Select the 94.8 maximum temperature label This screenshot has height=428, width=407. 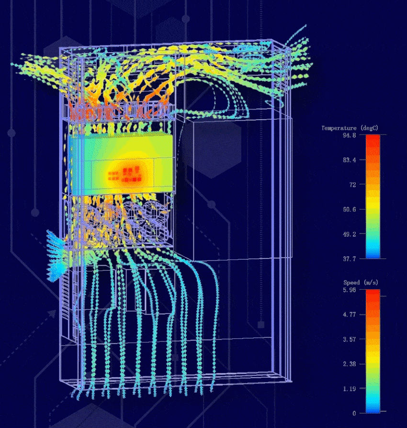[x=349, y=135]
